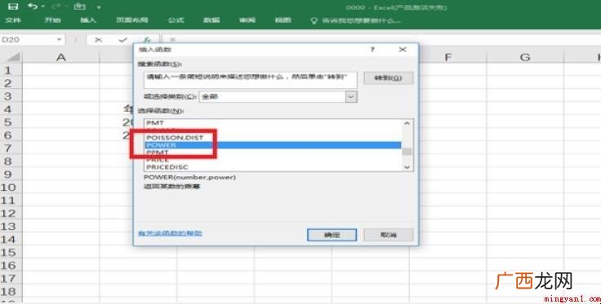Viewport: 601px width, 304px height.
Task: Switch to the 审阅 ribbon tab
Action: point(247,20)
